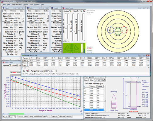Open the Traces menu
The height and width of the screenshot is (121, 153).
(x=4, y=5)
